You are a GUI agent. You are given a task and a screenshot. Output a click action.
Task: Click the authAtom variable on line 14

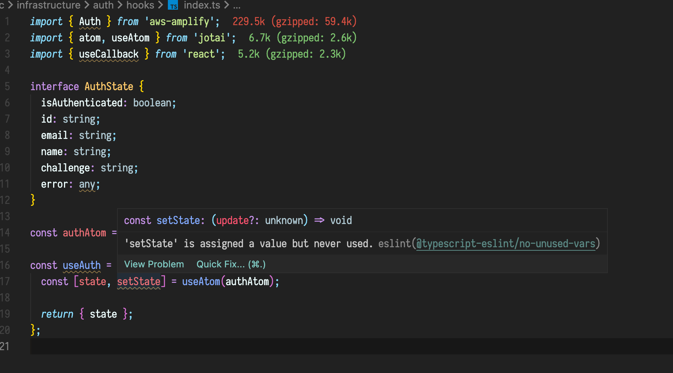point(84,233)
